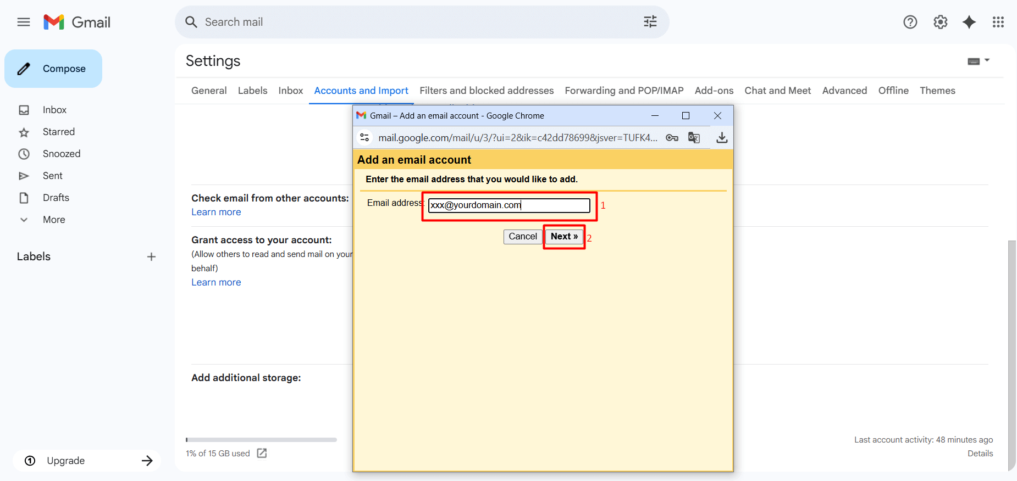Click Next in Add email account
The width and height of the screenshot is (1017, 481).
pyautogui.click(x=564, y=237)
